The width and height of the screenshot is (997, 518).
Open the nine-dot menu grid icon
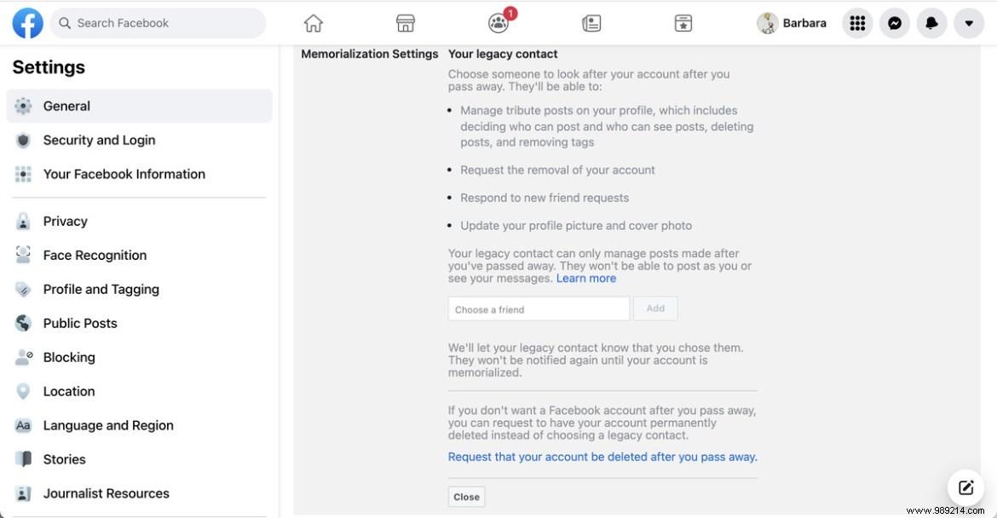[858, 24]
